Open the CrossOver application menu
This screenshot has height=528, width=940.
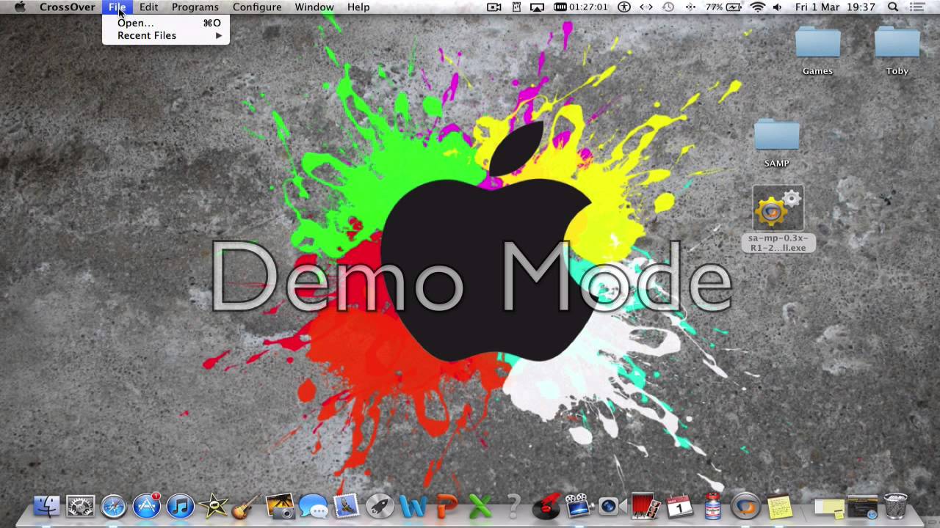pos(67,7)
